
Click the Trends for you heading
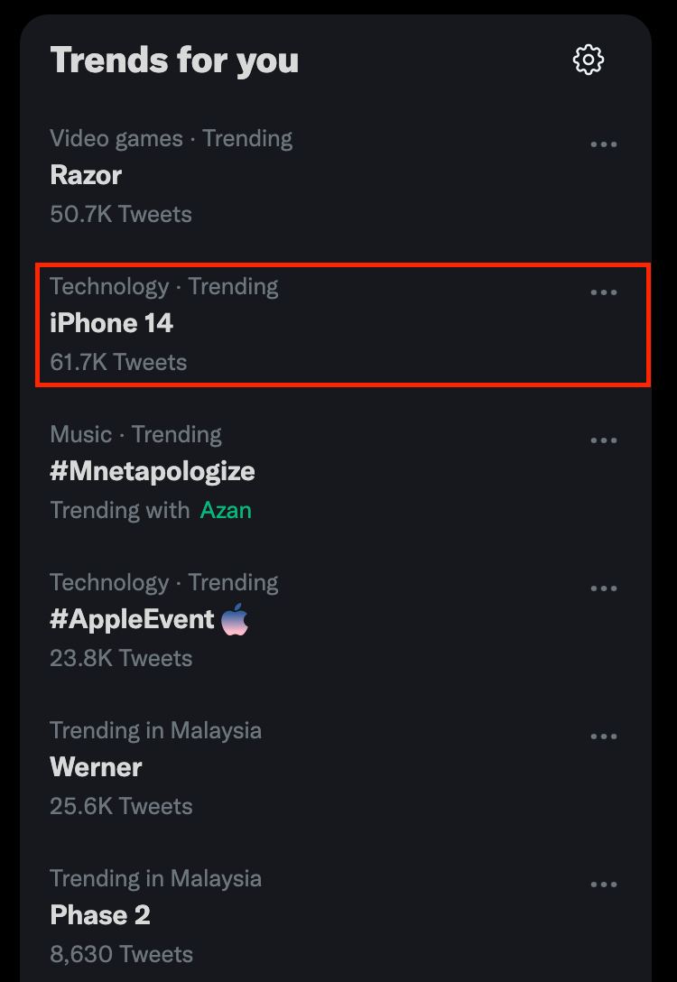(174, 60)
